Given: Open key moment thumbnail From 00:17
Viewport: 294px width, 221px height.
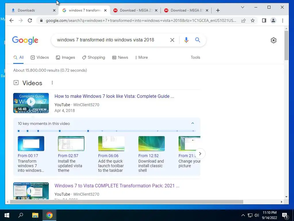Looking at the screenshot, I should point(31,144).
